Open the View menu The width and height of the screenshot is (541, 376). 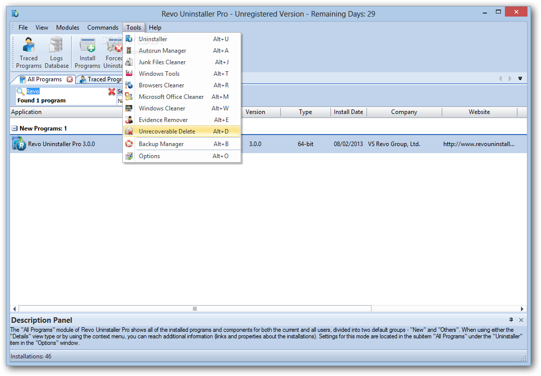point(42,28)
